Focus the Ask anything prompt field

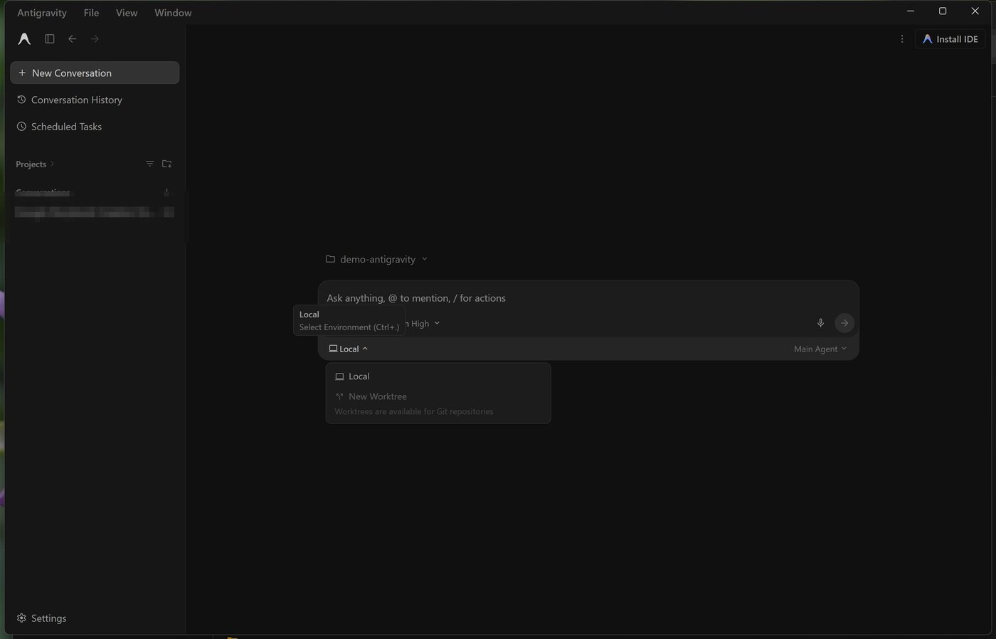pyautogui.click(x=588, y=298)
